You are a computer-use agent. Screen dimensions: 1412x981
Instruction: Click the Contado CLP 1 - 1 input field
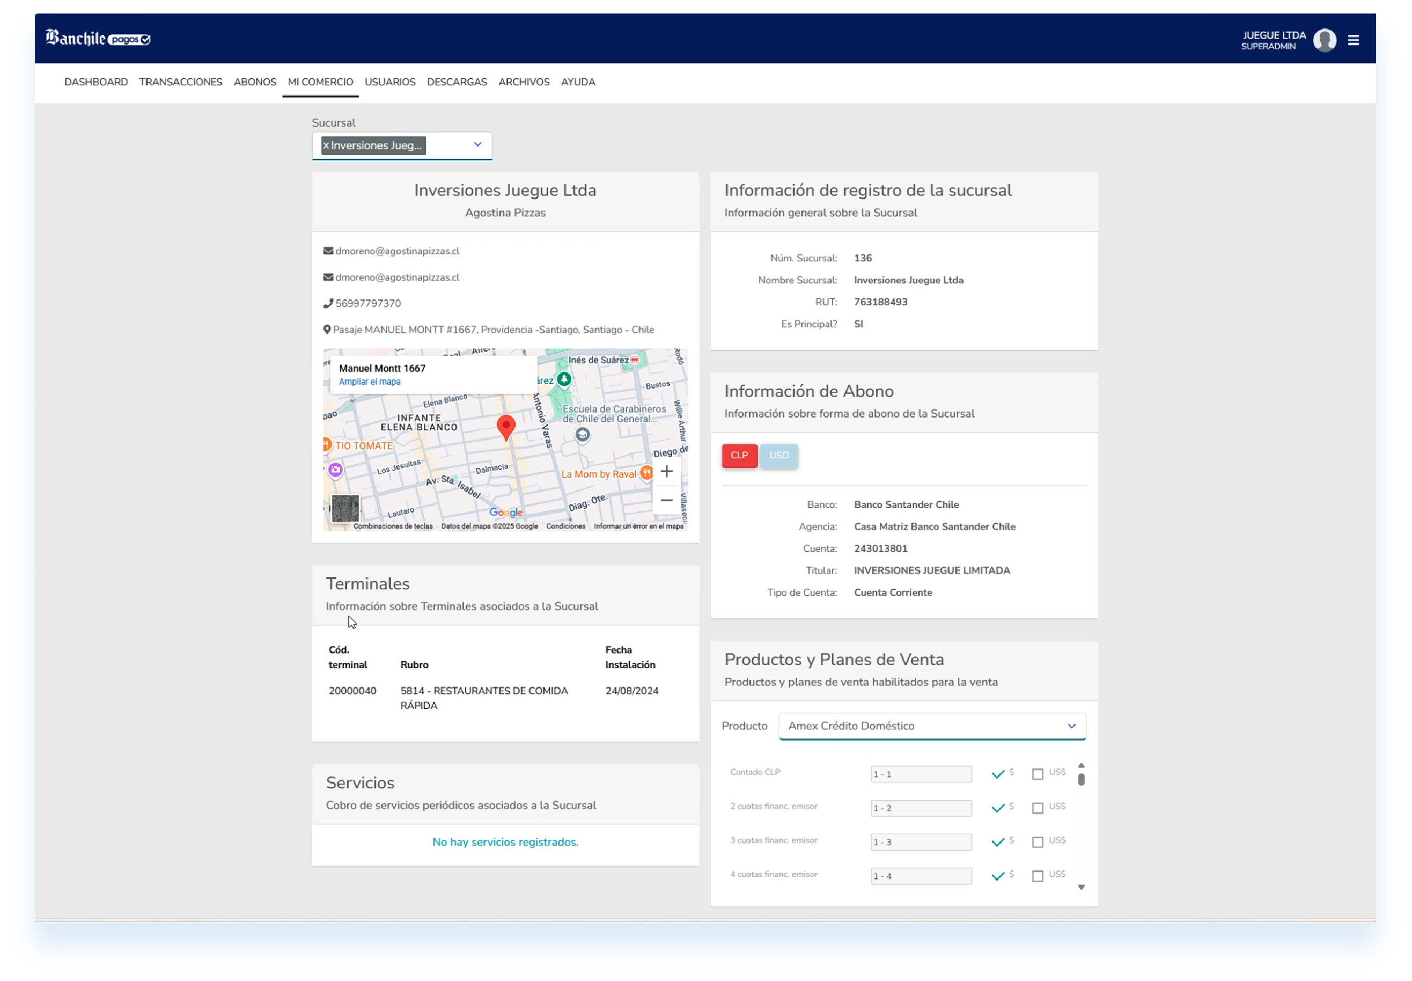[x=921, y=774]
